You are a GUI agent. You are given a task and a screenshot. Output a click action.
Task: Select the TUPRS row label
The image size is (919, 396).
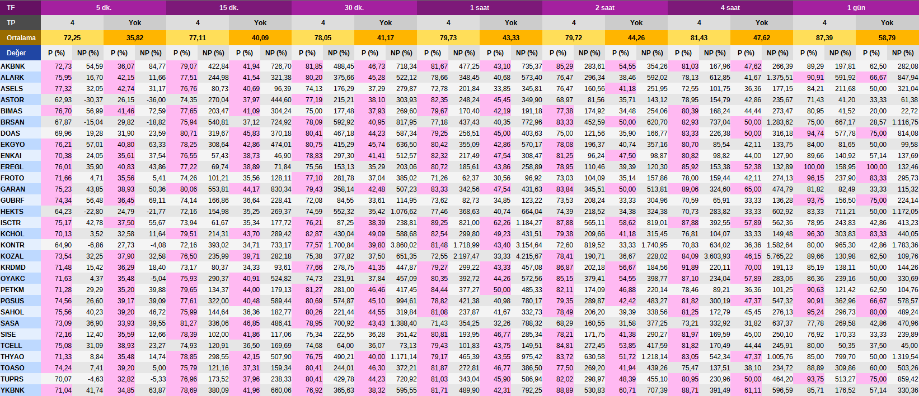20,379
